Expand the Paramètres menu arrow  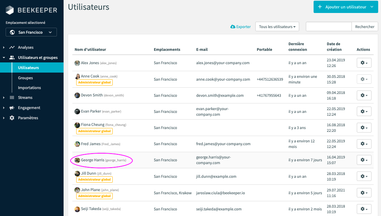(4, 118)
